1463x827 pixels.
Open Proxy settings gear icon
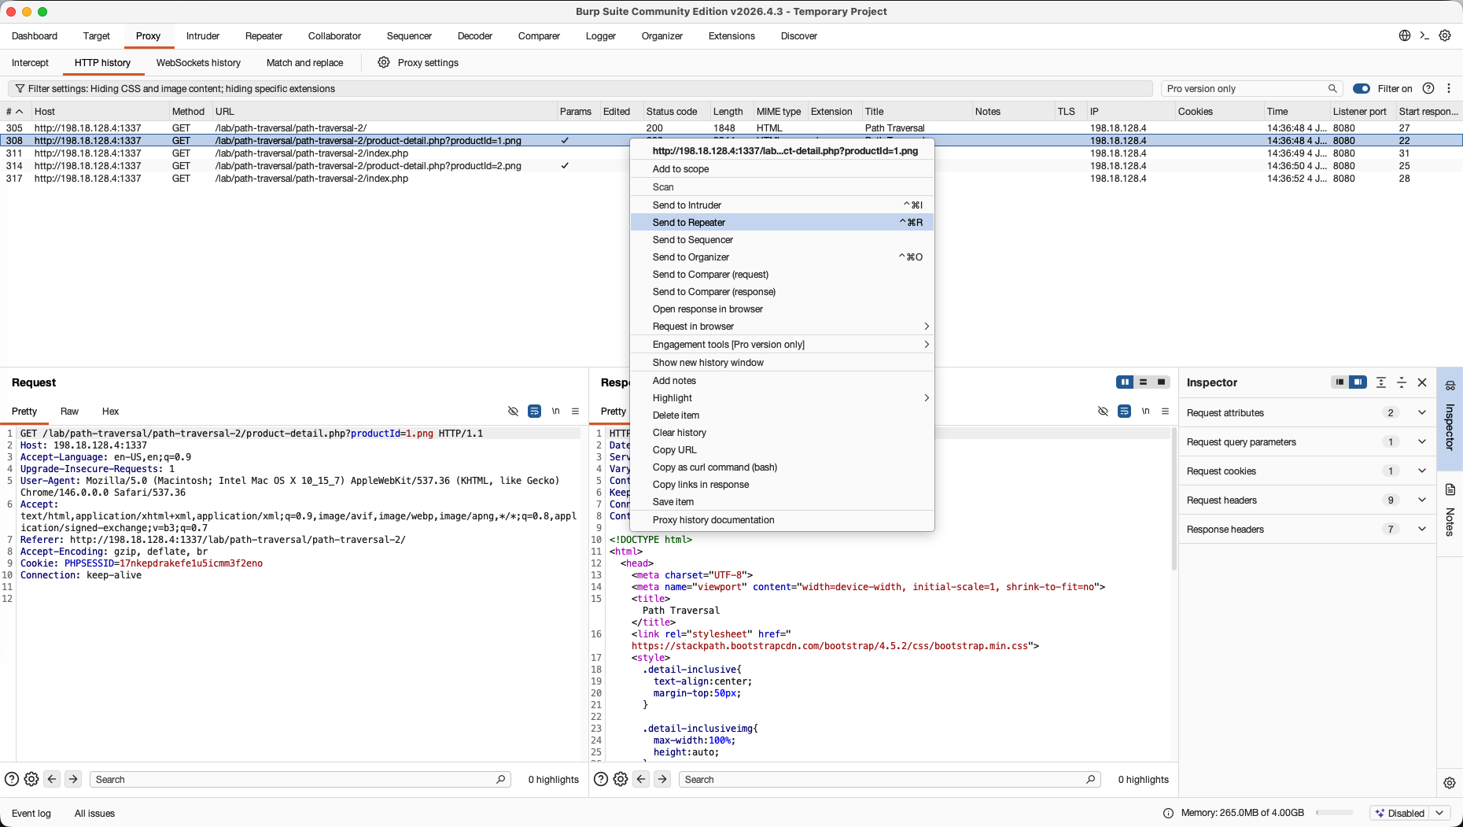tap(384, 62)
